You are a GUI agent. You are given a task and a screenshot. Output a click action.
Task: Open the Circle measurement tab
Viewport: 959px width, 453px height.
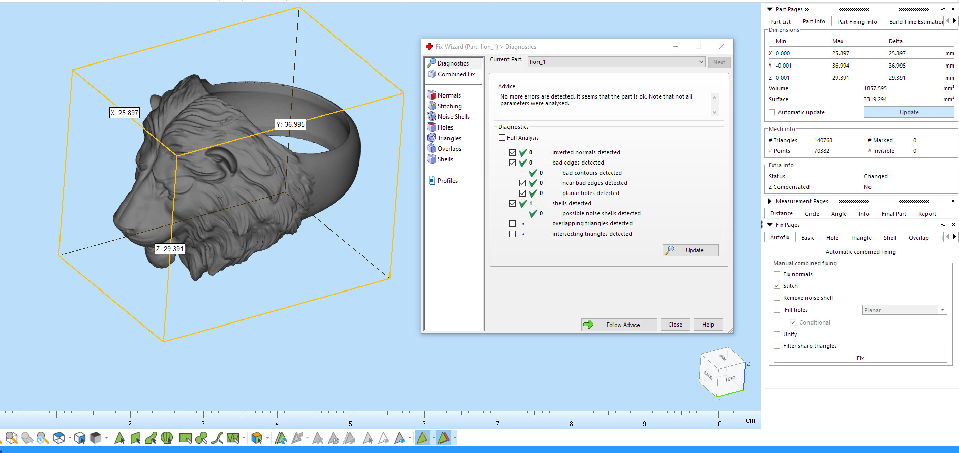pyautogui.click(x=812, y=214)
